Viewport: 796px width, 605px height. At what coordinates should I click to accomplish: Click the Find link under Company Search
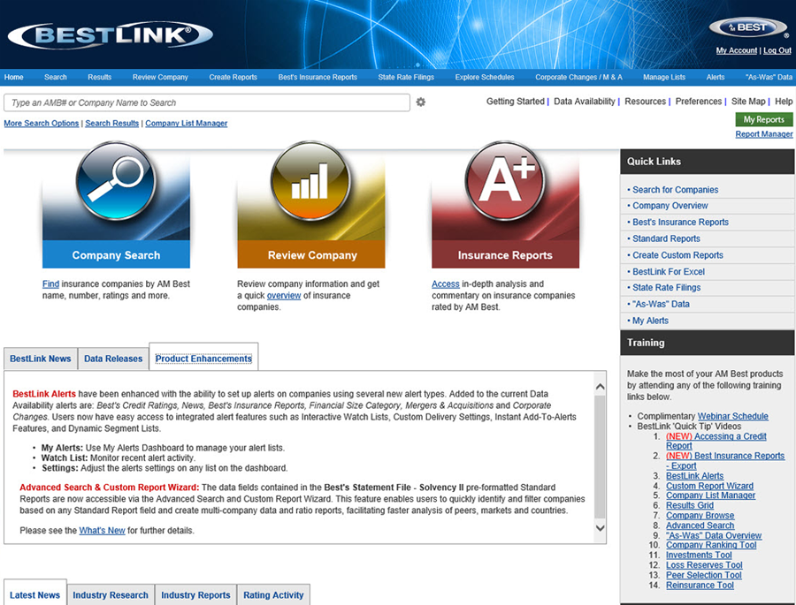tap(50, 284)
